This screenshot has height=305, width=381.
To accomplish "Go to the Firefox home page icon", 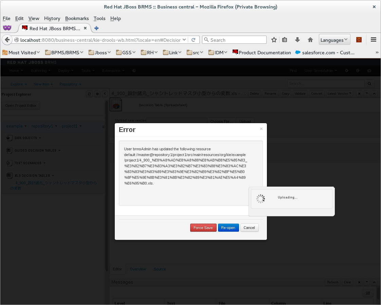I will point(310,40).
